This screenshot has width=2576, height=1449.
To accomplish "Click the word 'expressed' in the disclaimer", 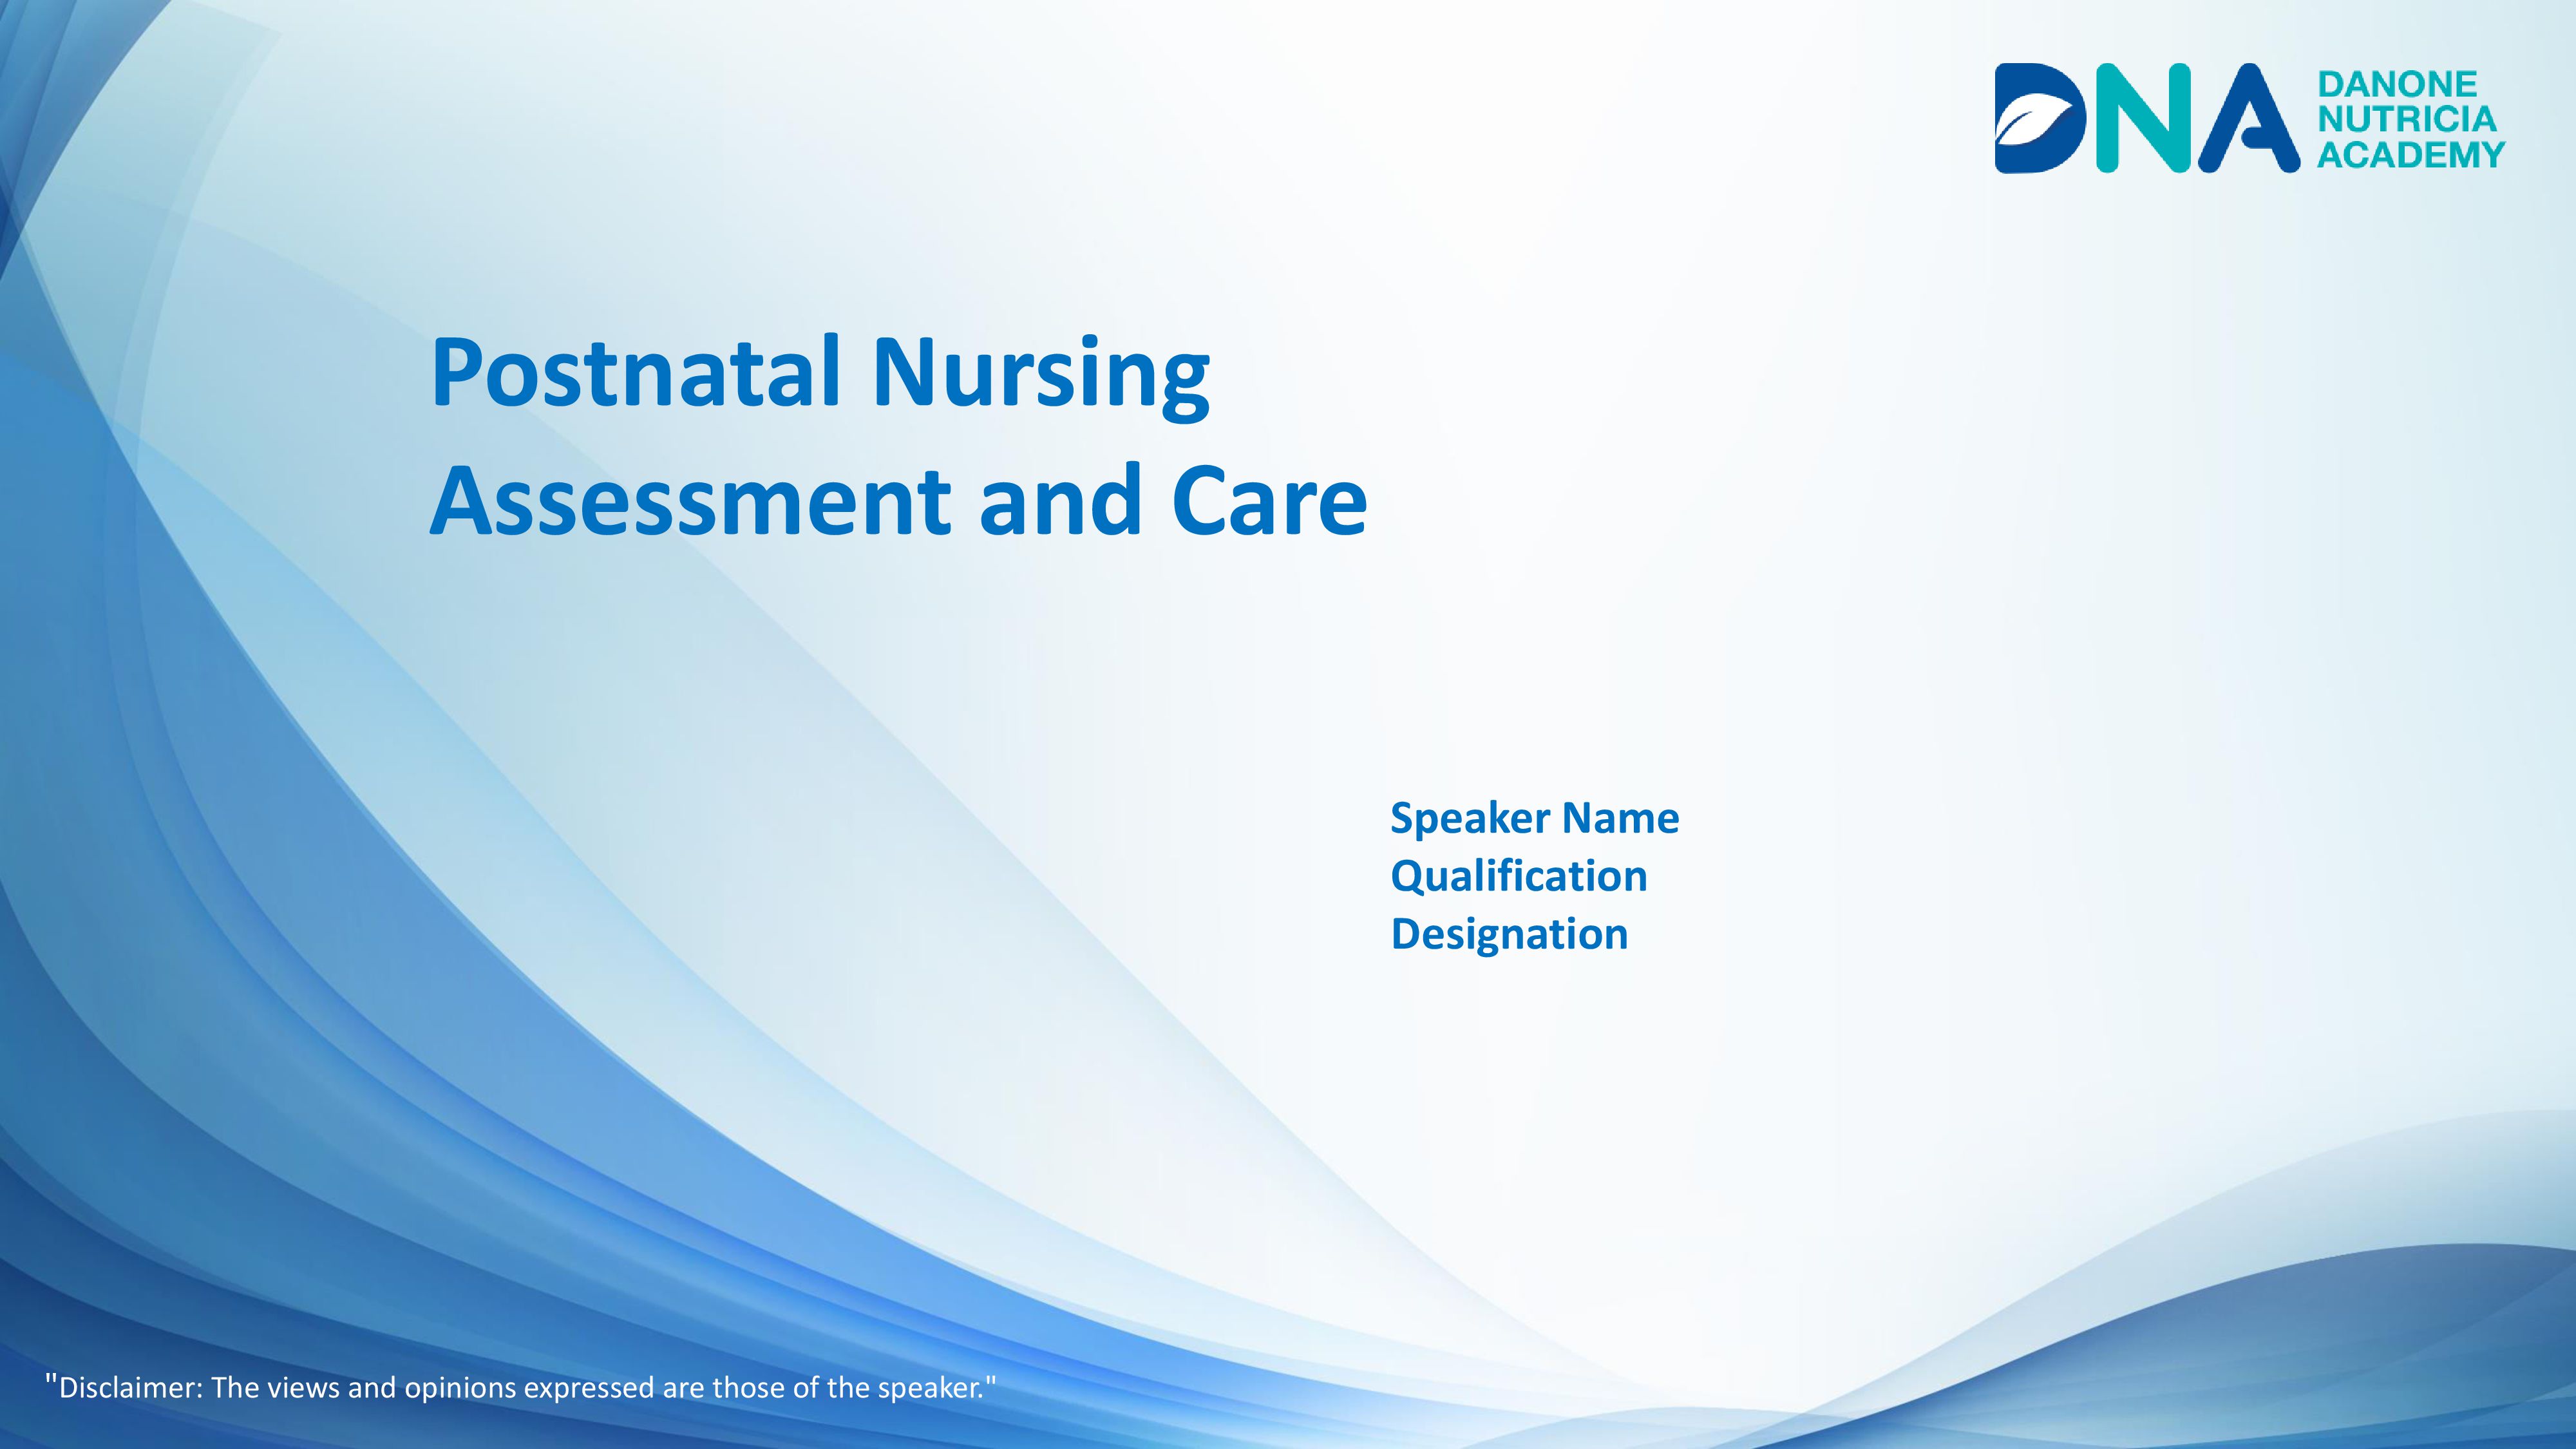I will (588, 1388).
